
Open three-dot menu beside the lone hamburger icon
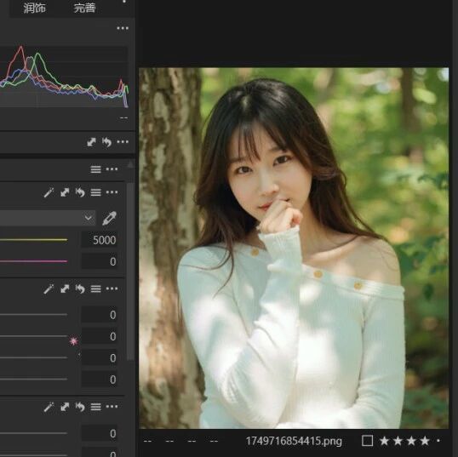[112, 169]
